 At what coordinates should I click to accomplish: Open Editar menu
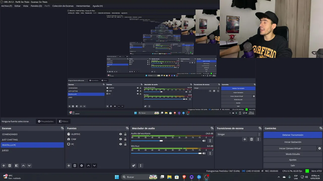click(17, 6)
